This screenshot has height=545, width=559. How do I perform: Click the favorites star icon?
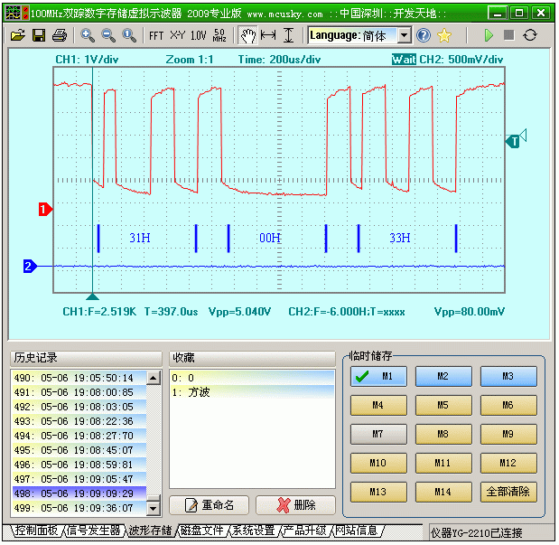(x=444, y=35)
